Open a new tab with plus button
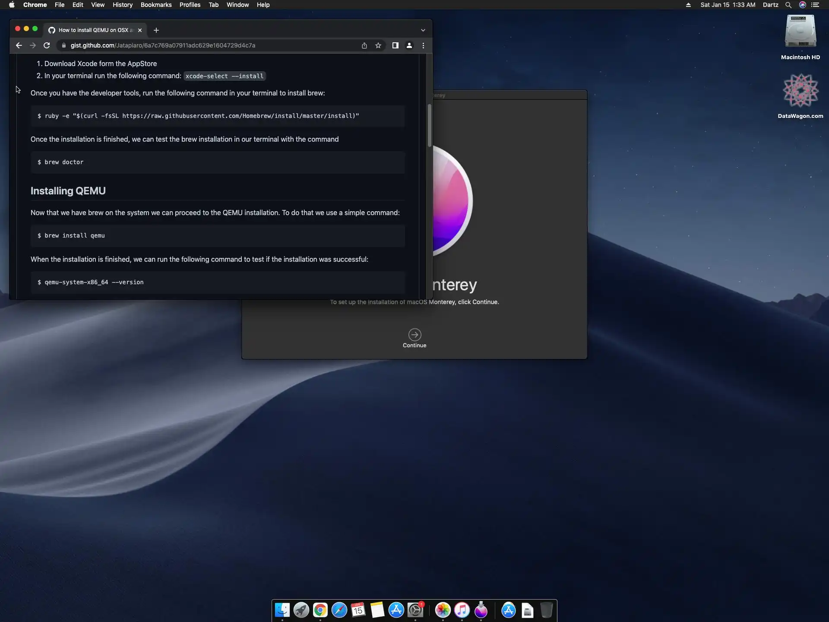829x622 pixels. [156, 30]
